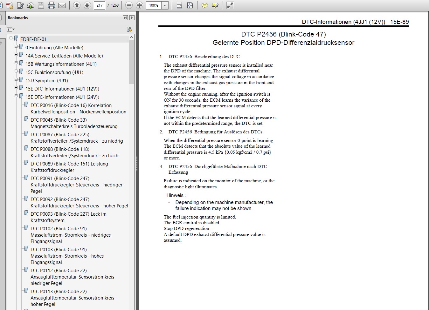This screenshot has height=310, width=429.
Task: Open bookmark DTC P0089 (Blink-Code 151)
Action: [x=69, y=167]
